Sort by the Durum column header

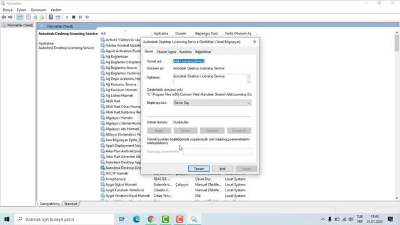[181, 33]
